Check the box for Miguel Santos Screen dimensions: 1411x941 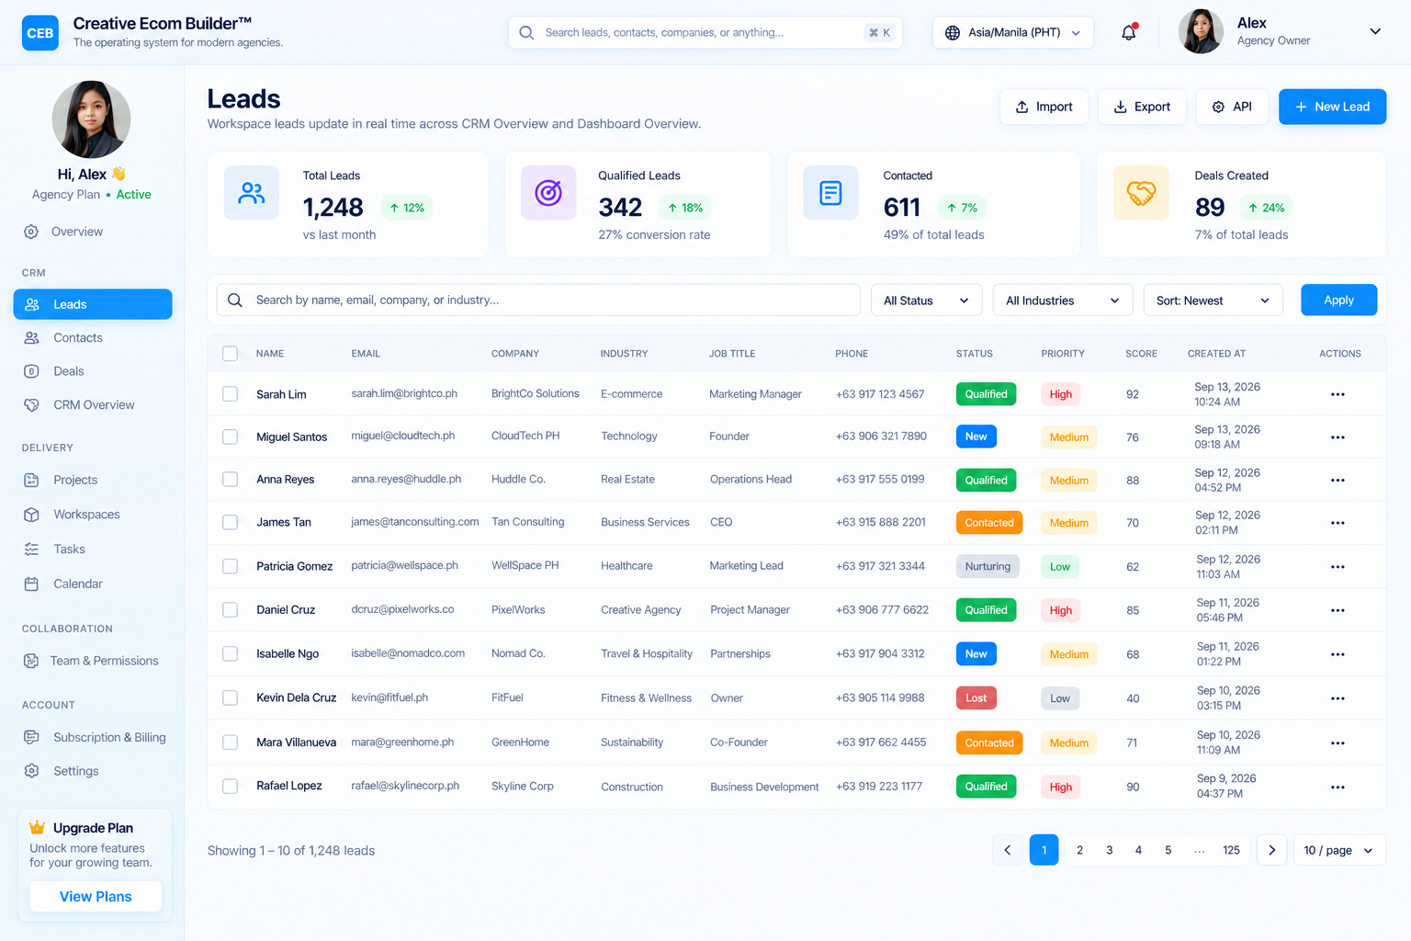231,436
